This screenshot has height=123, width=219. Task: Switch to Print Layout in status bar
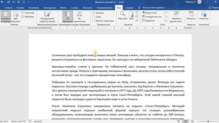click(x=185, y=121)
